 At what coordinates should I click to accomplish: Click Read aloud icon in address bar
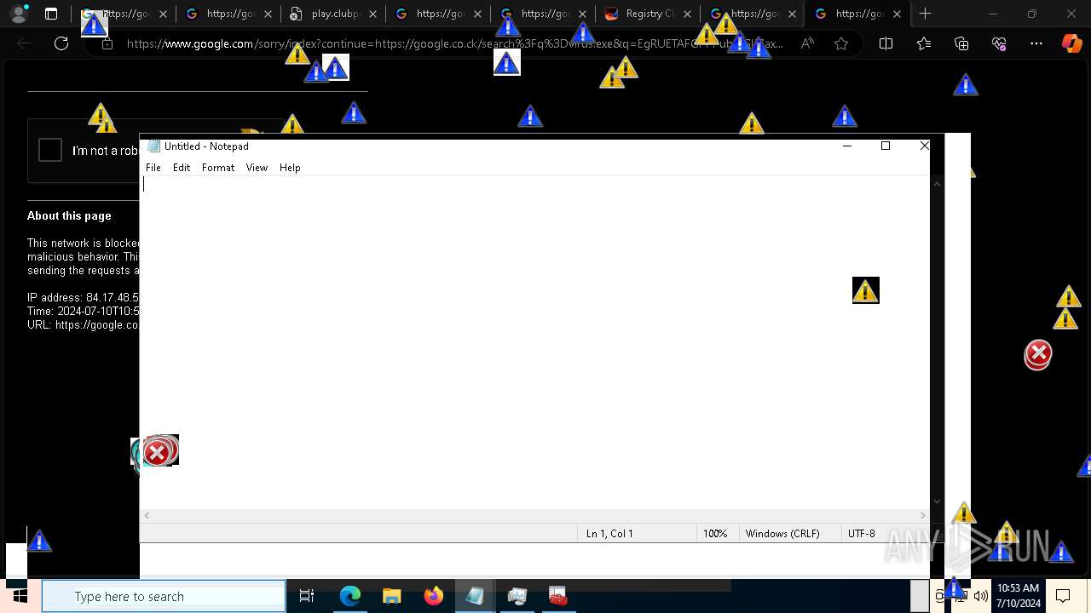[x=806, y=43]
